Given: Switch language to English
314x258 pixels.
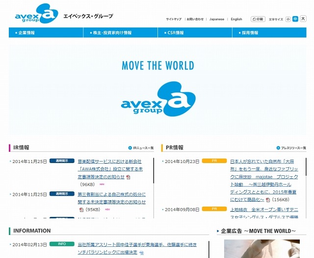Looking at the screenshot, I should tap(236, 19).
